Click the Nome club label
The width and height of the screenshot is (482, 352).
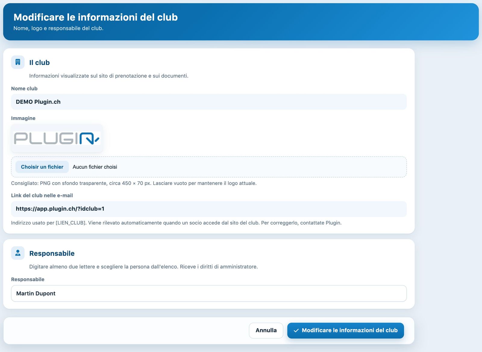coord(24,89)
